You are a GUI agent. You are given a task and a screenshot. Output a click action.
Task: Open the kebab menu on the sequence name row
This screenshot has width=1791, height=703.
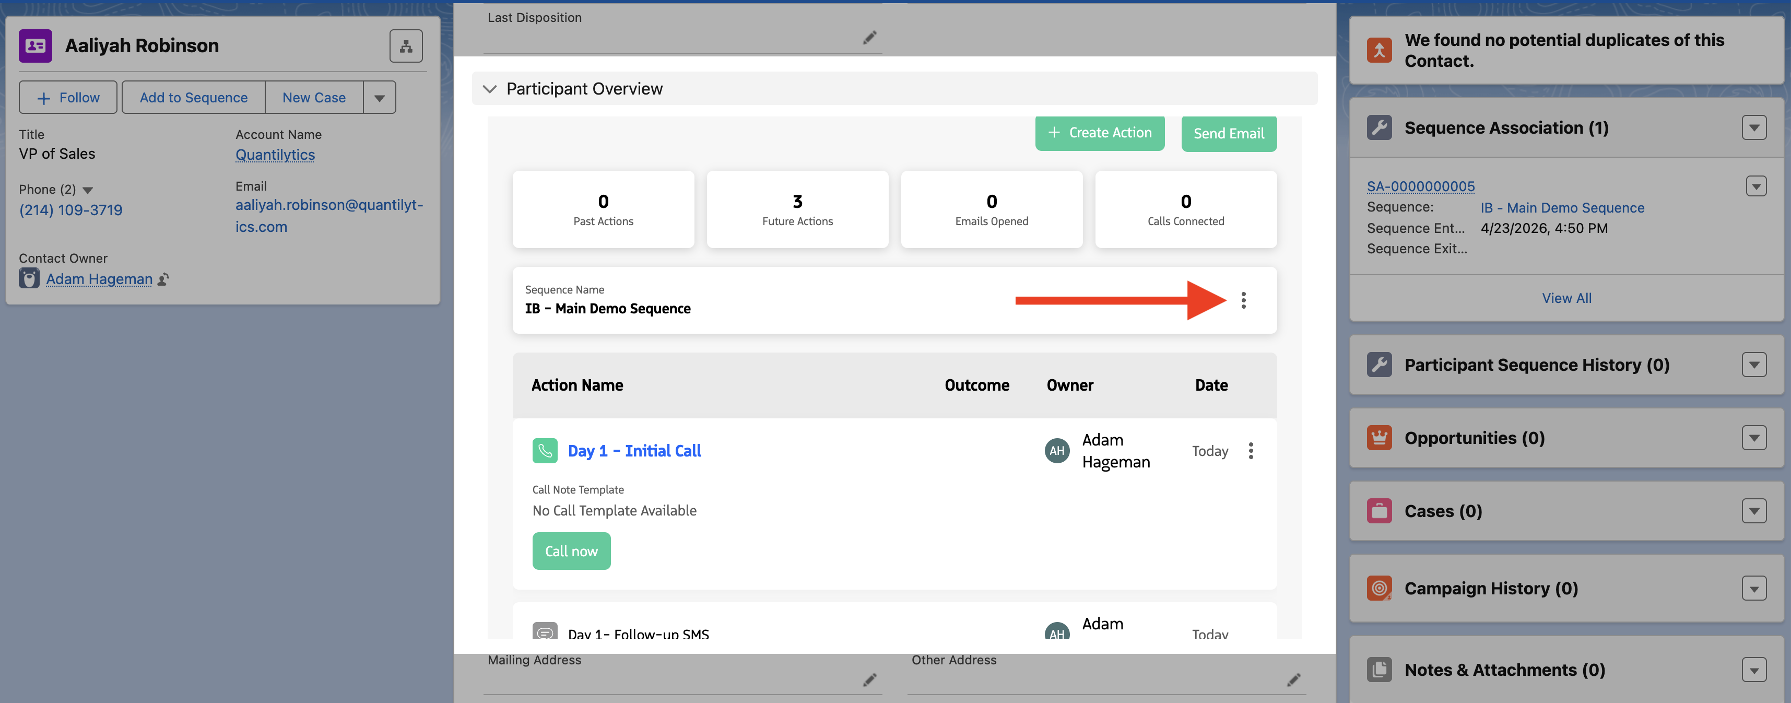pos(1244,300)
